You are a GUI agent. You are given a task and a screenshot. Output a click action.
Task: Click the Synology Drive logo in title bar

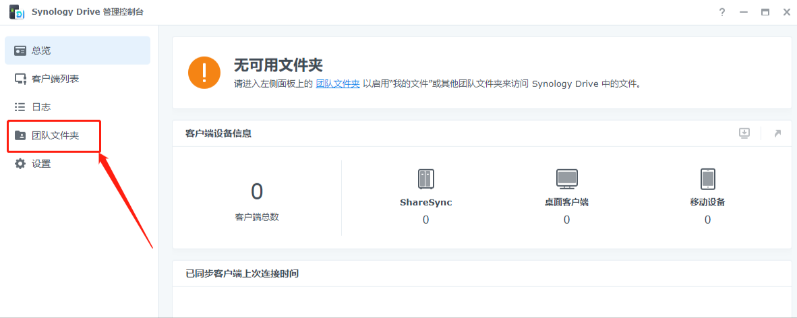18,12
